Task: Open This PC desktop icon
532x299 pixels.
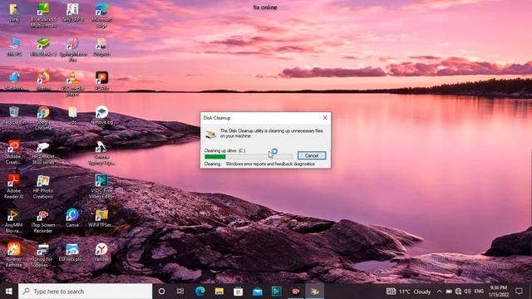Action: (x=14, y=47)
